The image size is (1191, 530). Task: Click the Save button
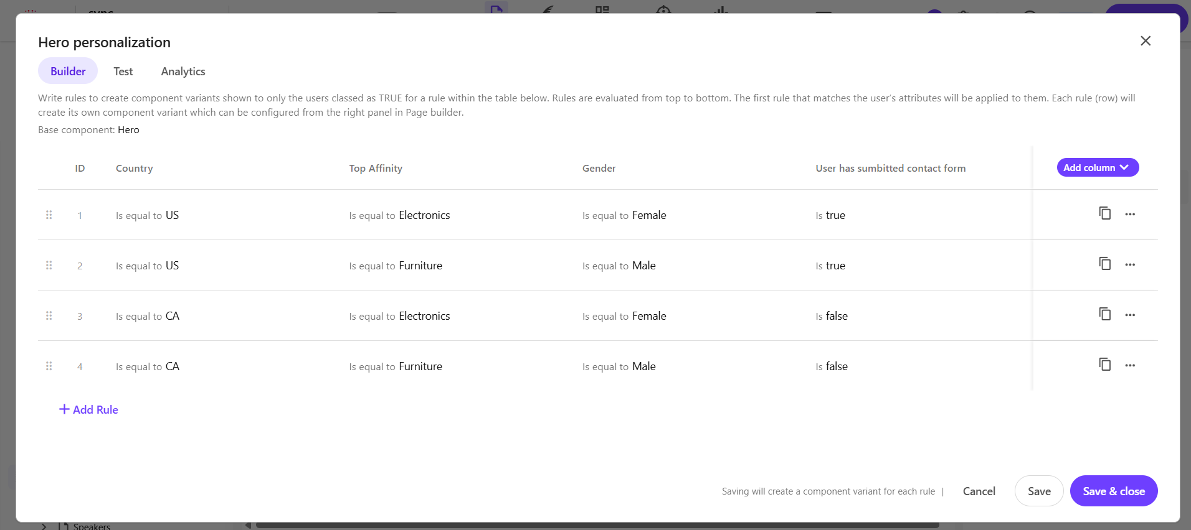(x=1039, y=491)
